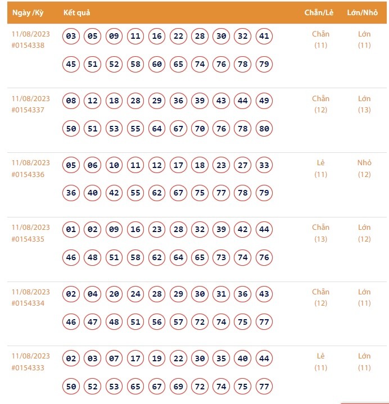This screenshot has height=404, width=389.
Task: Select number 60 ball in draw #0154338
Action: point(157,64)
